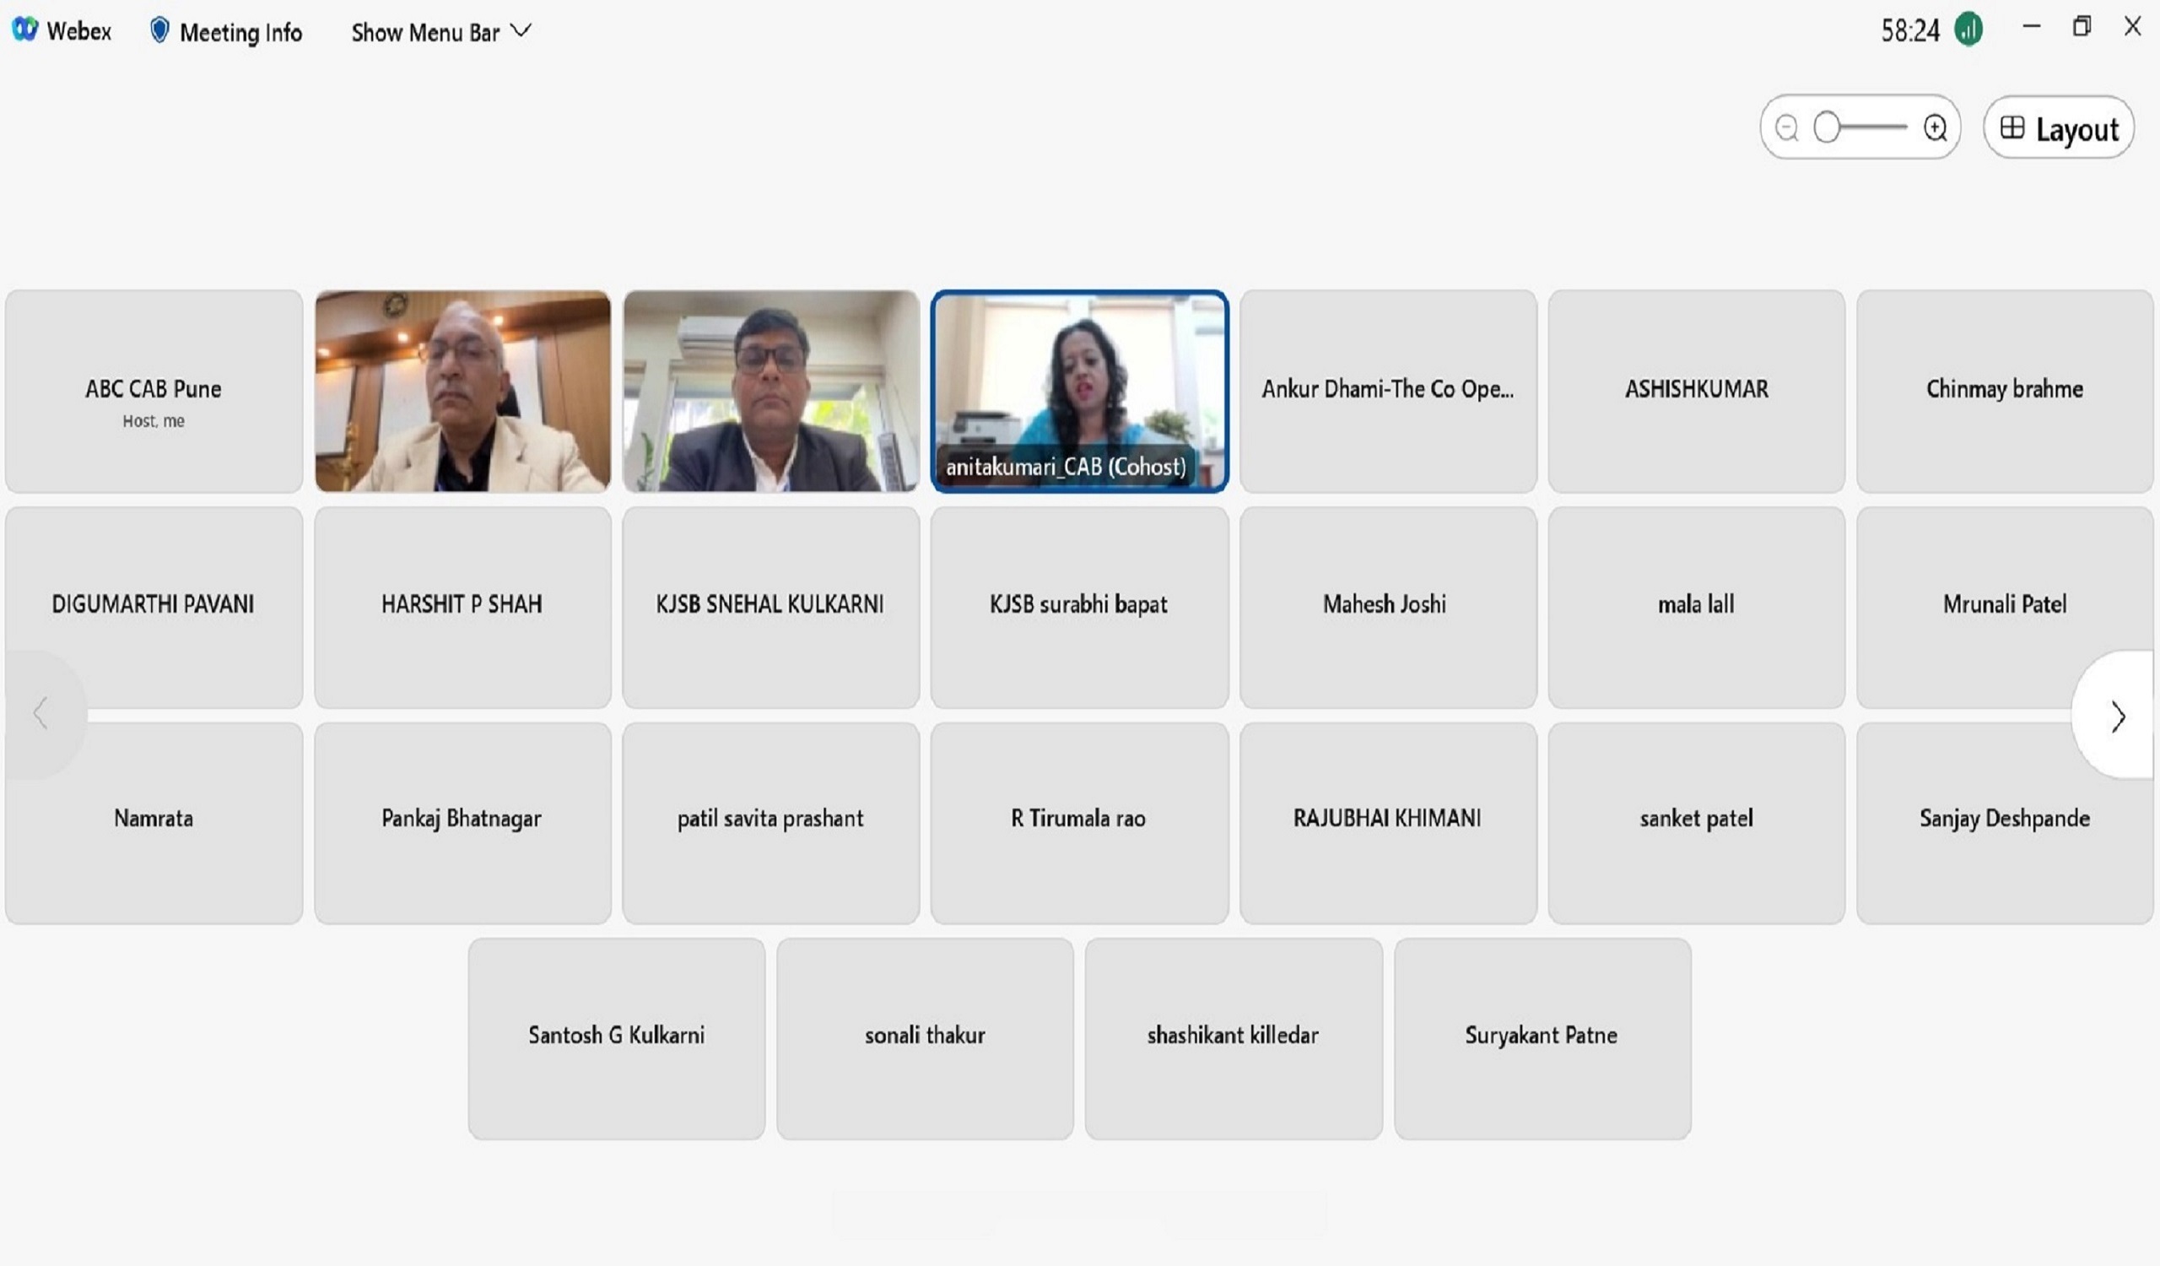Select the KJSB SNEHAL KULKARNI tile
Viewport: 2160px width, 1266px height.
coord(769,607)
